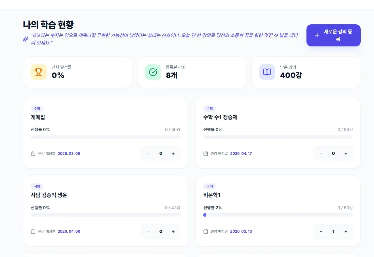Screen dimensions: 374x257
Task: Click the sparkle icon beside the motivational quote
Action: coord(25,39)
